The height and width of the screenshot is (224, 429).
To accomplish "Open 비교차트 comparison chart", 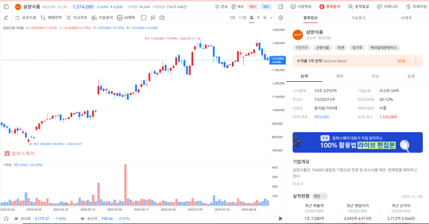I will point(77,18).
